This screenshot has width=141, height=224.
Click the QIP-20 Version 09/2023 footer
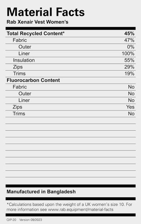click(24, 220)
